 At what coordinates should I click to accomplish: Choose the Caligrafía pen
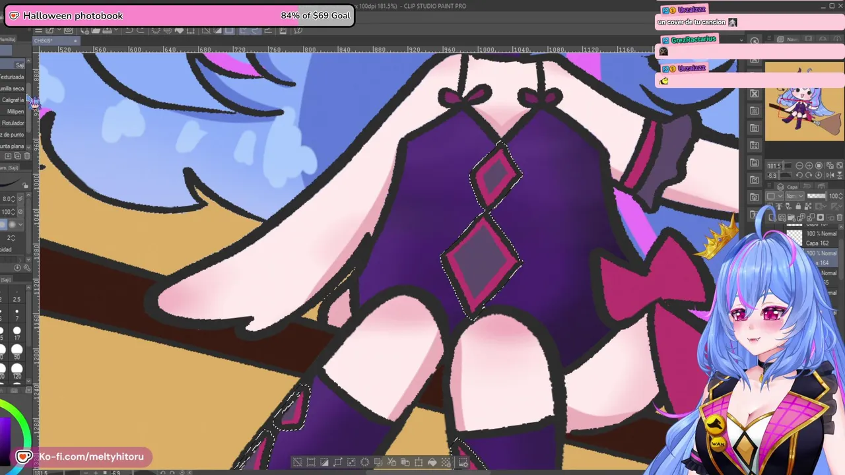13,100
